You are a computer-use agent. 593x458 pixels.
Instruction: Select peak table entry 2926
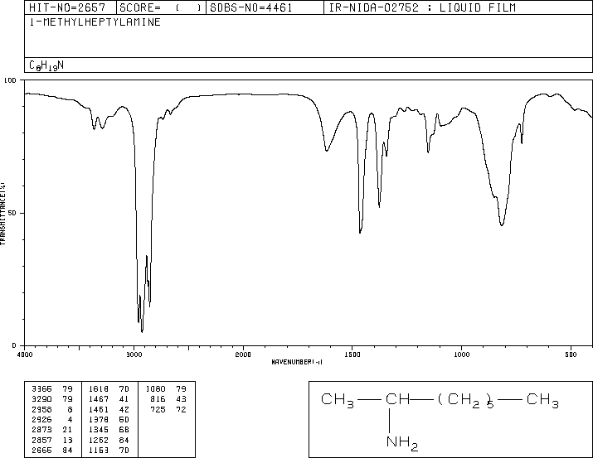pyautogui.click(x=52, y=419)
